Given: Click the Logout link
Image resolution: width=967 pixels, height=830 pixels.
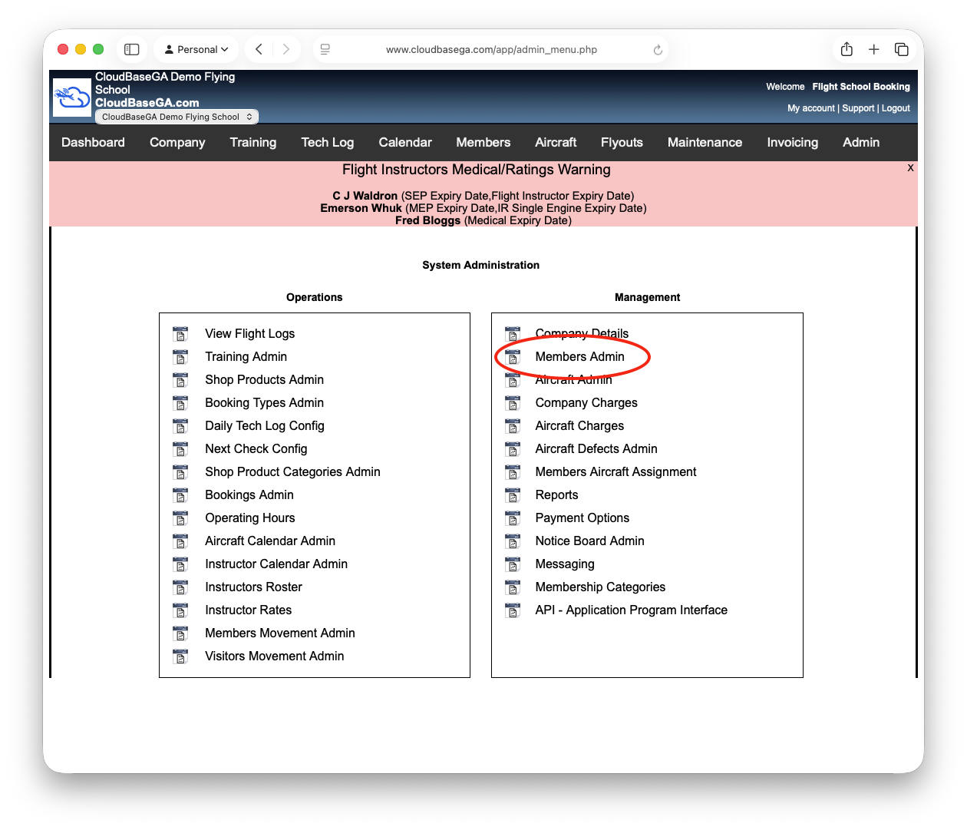Looking at the screenshot, I should 896,108.
